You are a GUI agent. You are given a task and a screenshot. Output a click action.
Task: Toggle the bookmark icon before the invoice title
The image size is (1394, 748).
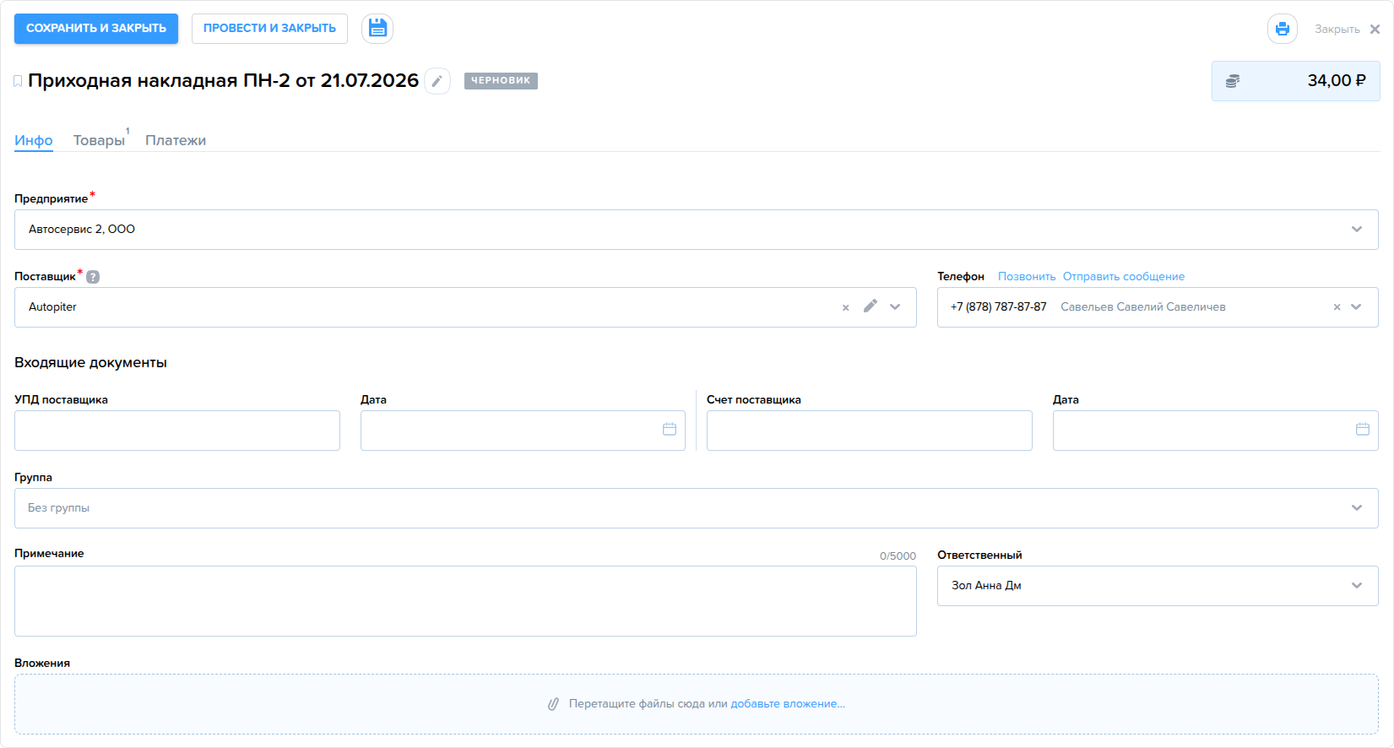[18, 81]
